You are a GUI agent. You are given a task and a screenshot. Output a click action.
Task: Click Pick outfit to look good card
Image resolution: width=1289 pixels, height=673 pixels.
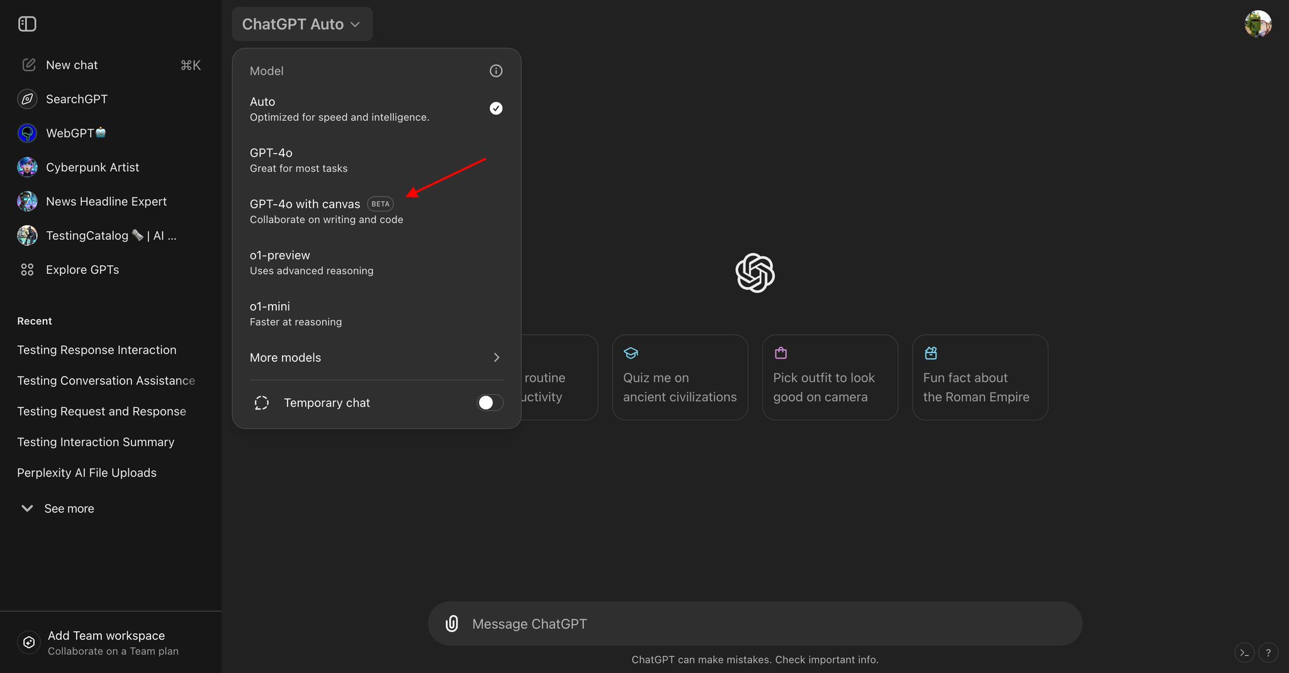[830, 377]
